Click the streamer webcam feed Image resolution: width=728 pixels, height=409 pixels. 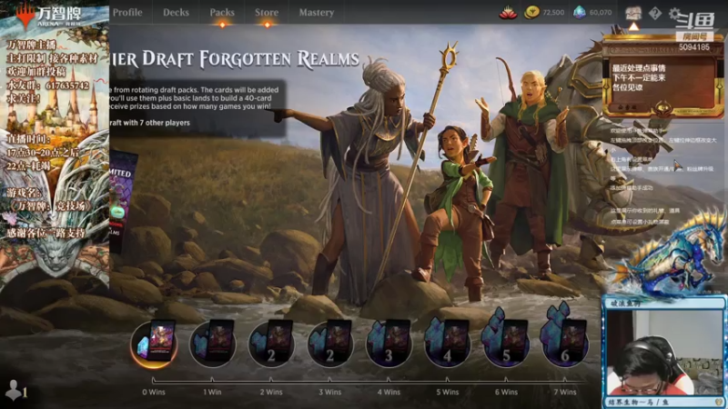pyautogui.click(x=663, y=352)
